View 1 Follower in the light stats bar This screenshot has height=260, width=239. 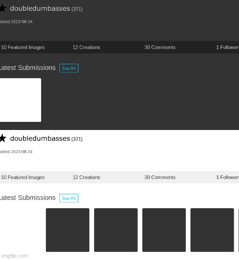pyautogui.click(x=228, y=177)
